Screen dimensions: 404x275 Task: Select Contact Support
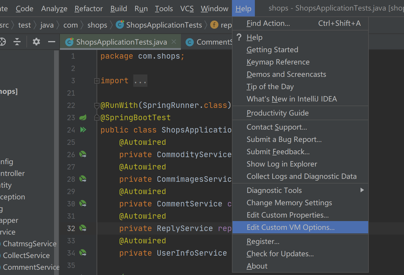coord(300,127)
